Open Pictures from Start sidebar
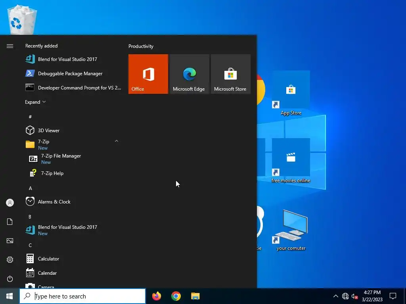 tap(10, 241)
